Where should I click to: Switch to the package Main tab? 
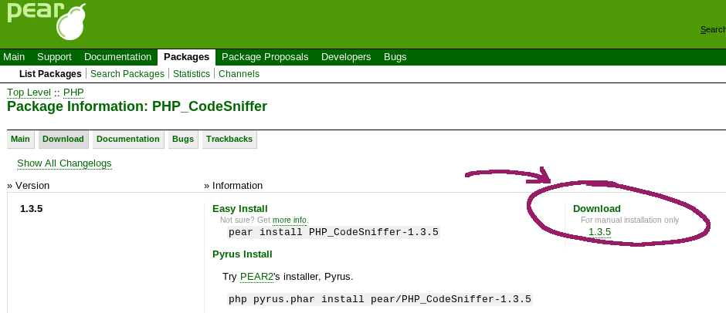click(20, 140)
